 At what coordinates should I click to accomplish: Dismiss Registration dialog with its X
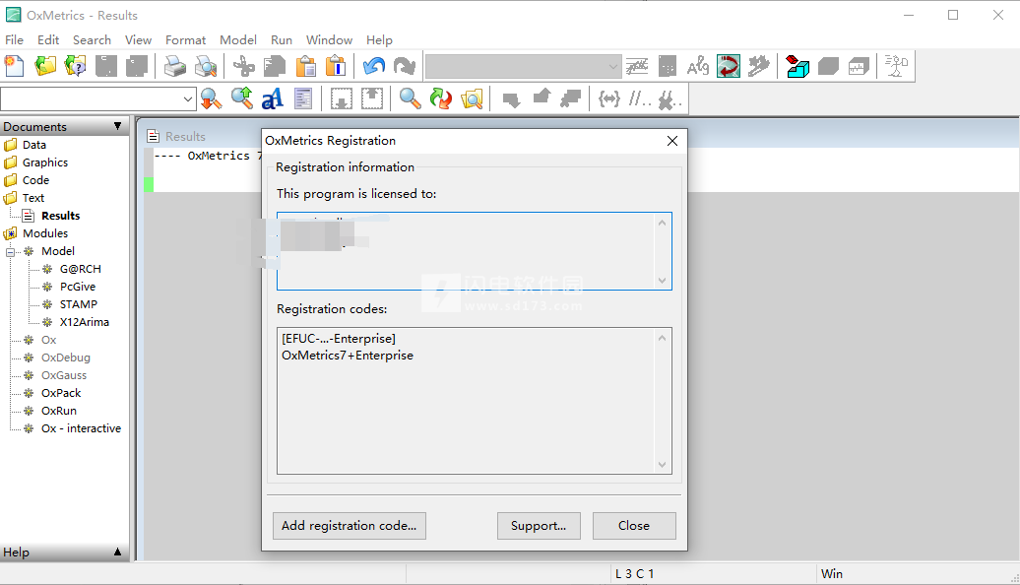point(672,141)
